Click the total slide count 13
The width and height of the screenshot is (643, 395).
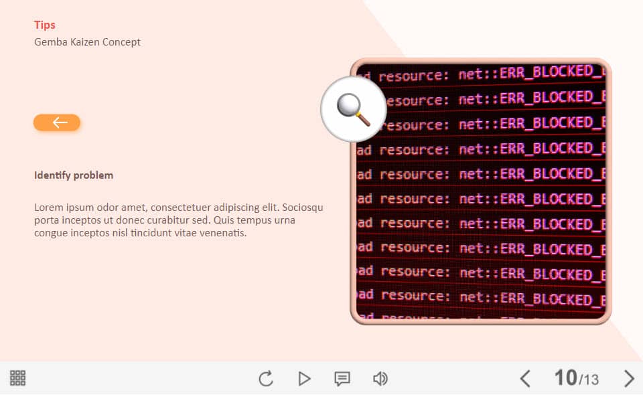590,380
